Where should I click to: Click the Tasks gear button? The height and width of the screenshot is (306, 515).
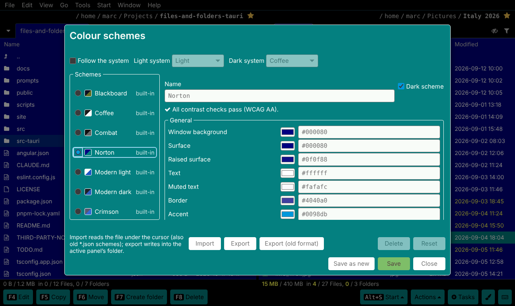[463, 297]
